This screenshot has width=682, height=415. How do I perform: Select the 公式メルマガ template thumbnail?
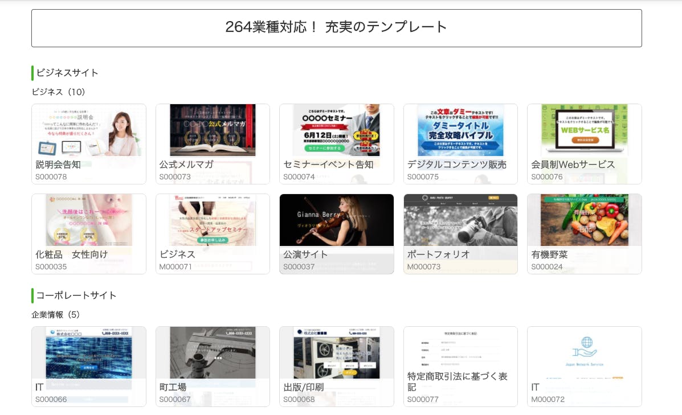tap(213, 143)
